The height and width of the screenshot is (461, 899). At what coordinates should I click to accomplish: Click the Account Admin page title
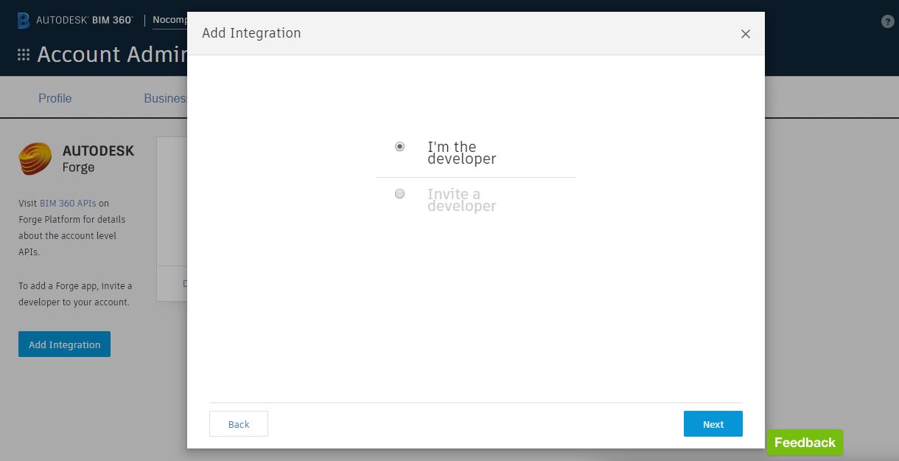pyautogui.click(x=111, y=55)
